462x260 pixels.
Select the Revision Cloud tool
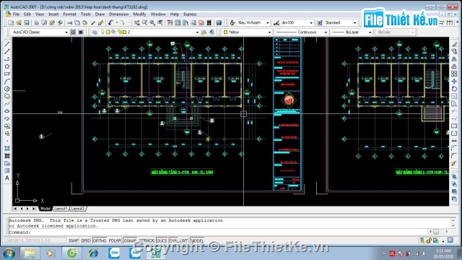(7, 96)
